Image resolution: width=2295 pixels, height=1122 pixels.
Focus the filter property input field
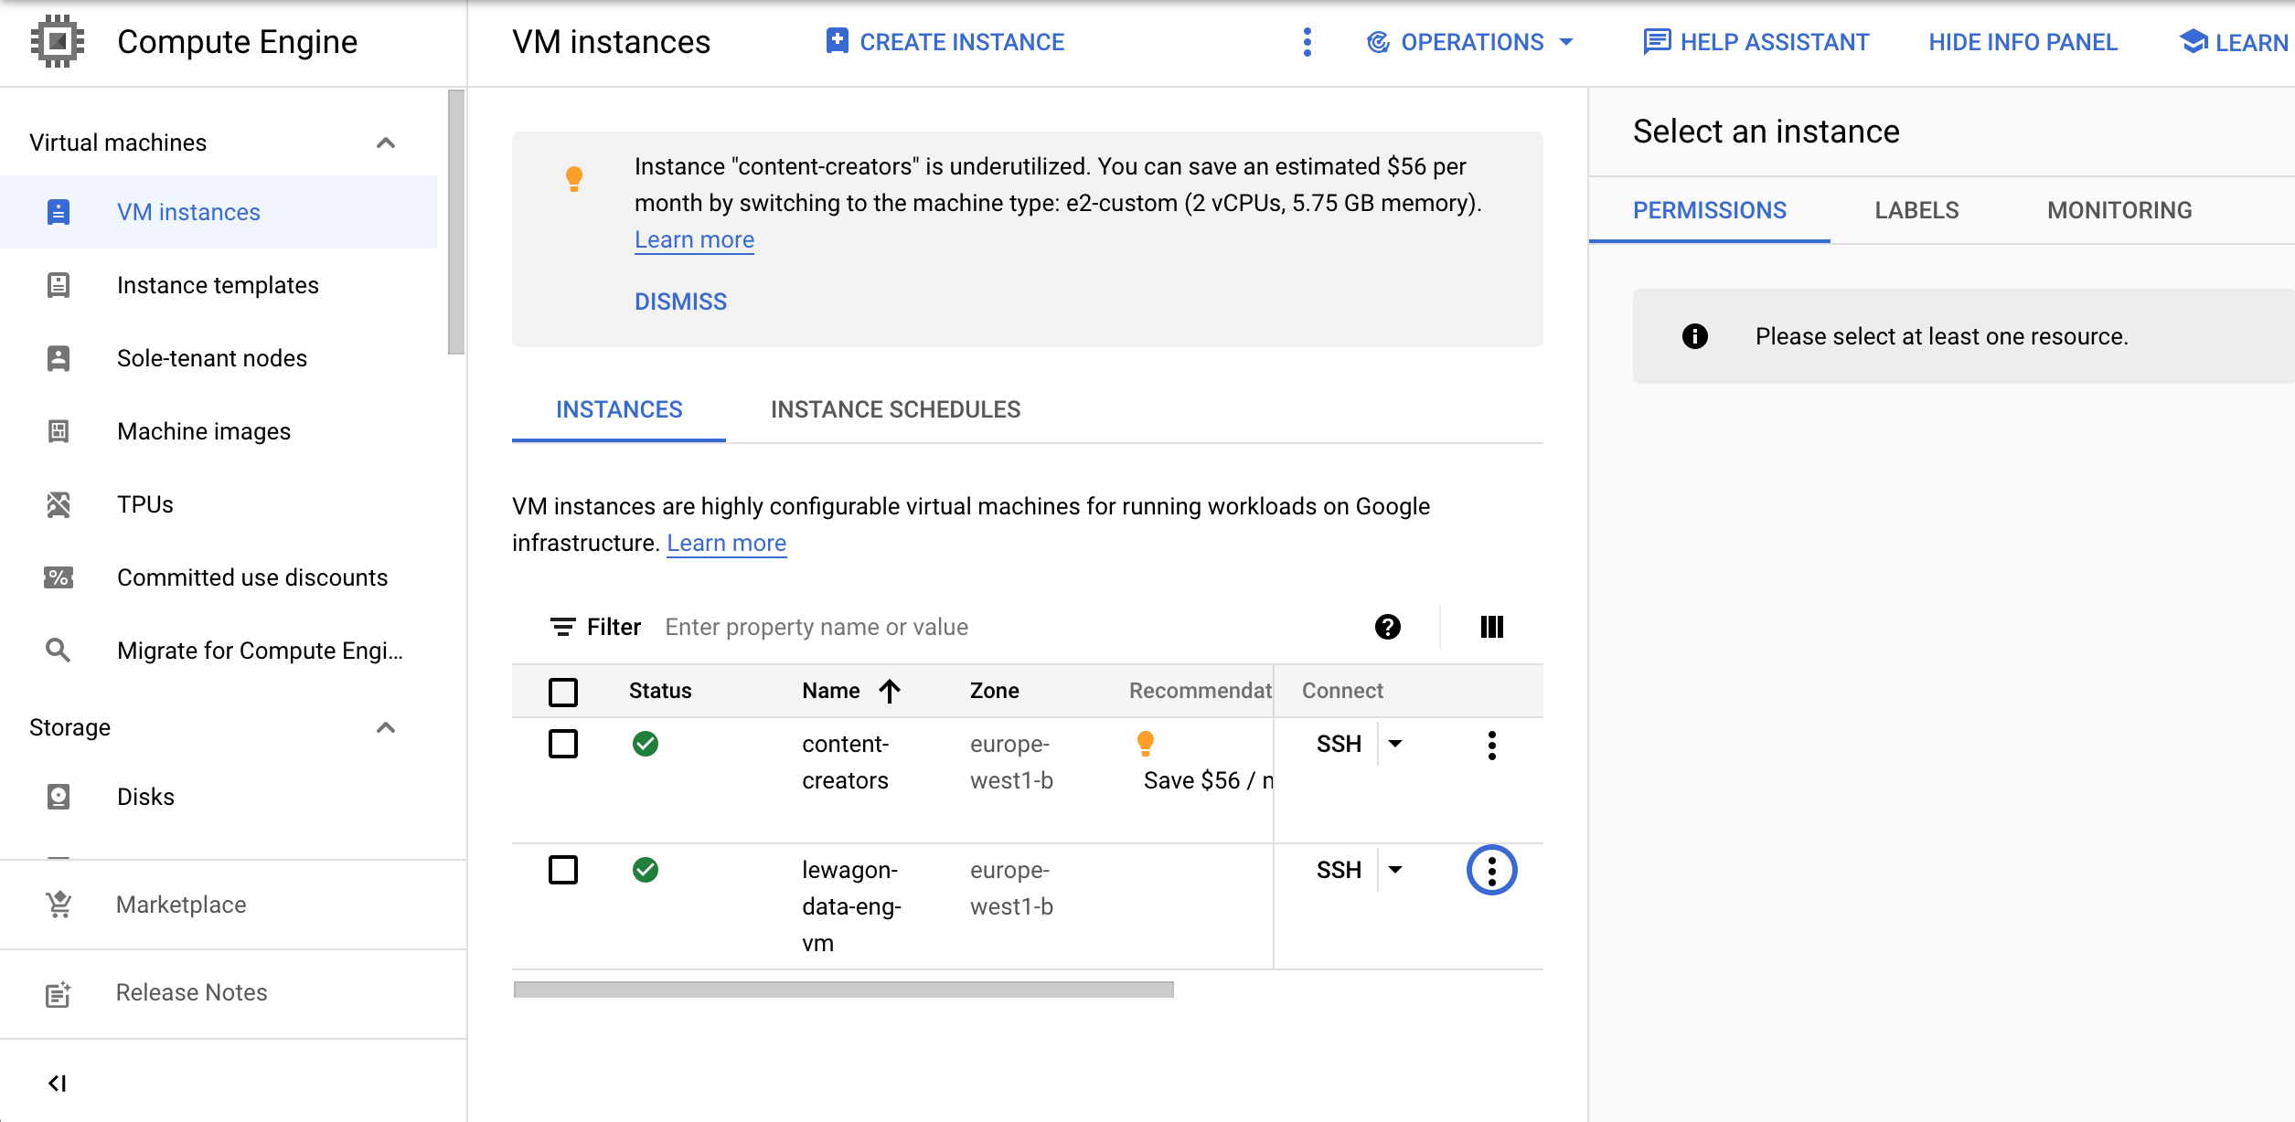tap(1006, 627)
